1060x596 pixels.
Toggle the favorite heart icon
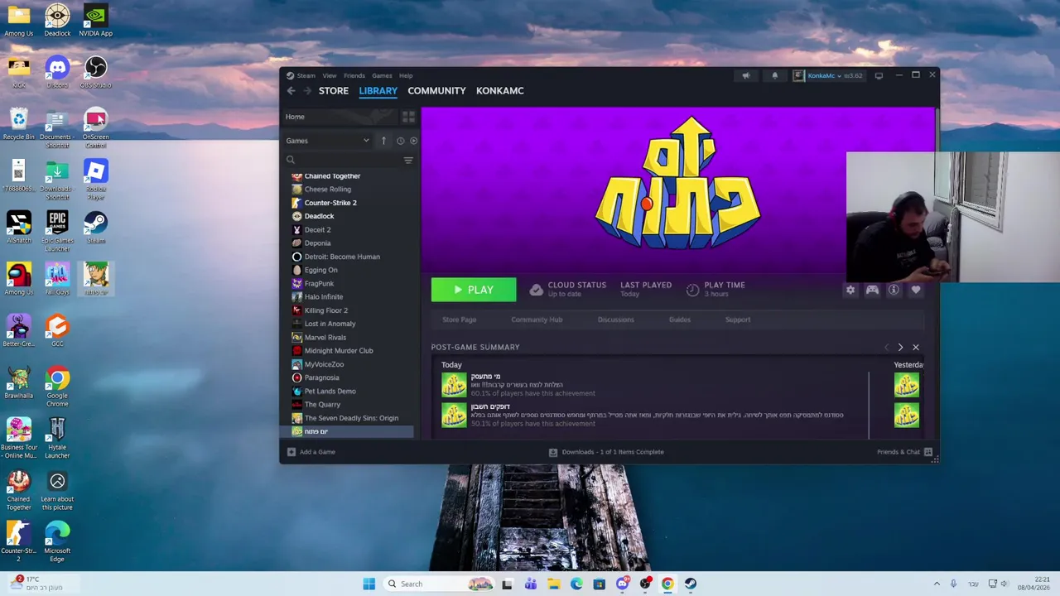pos(916,290)
